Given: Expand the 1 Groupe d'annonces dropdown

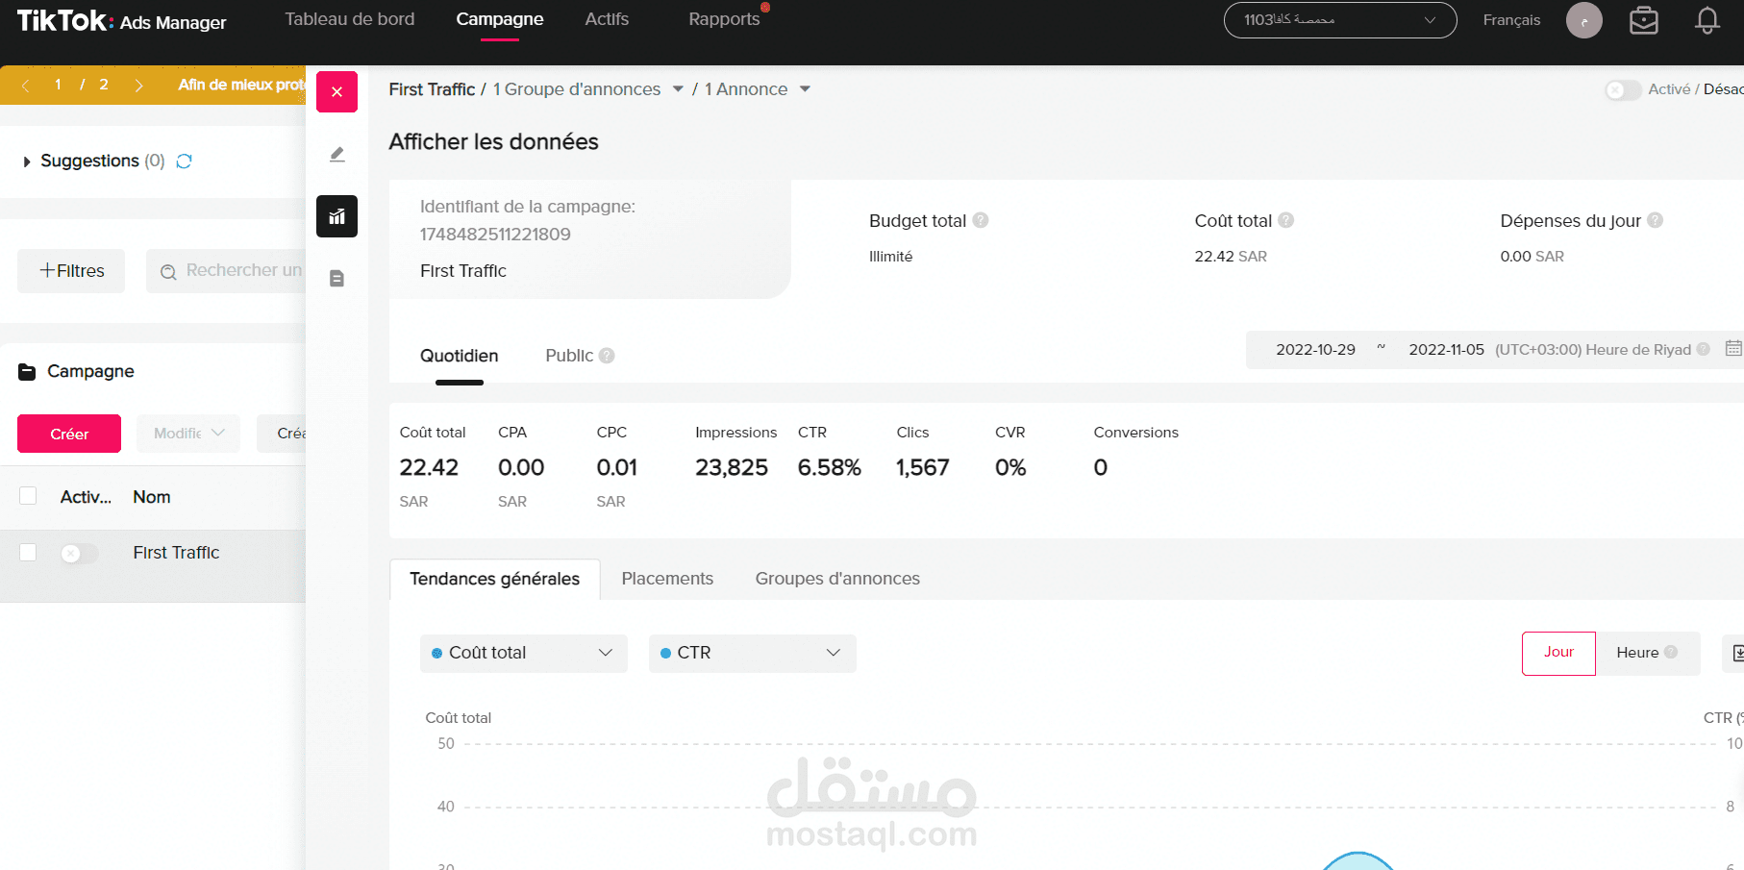Looking at the screenshot, I should [x=678, y=89].
